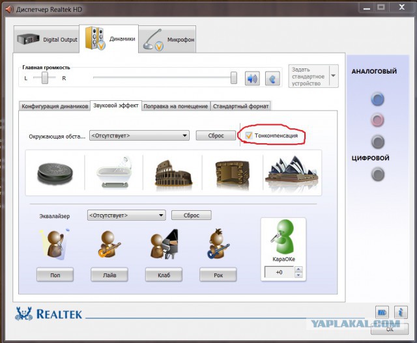Viewport: 417px width, 343px height.
Task: Open Поправка на помещение tab
Action: [175, 106]
